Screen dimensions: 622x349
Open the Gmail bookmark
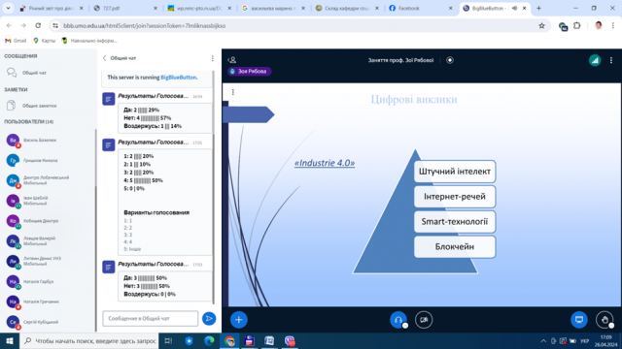click(x=16, y=41)
